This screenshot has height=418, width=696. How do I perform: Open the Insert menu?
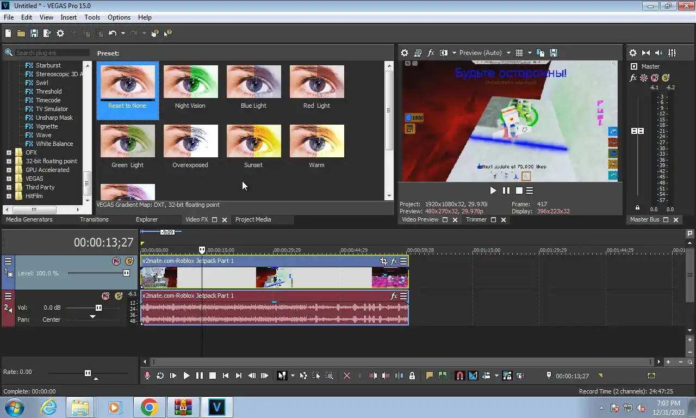(69, 17)
